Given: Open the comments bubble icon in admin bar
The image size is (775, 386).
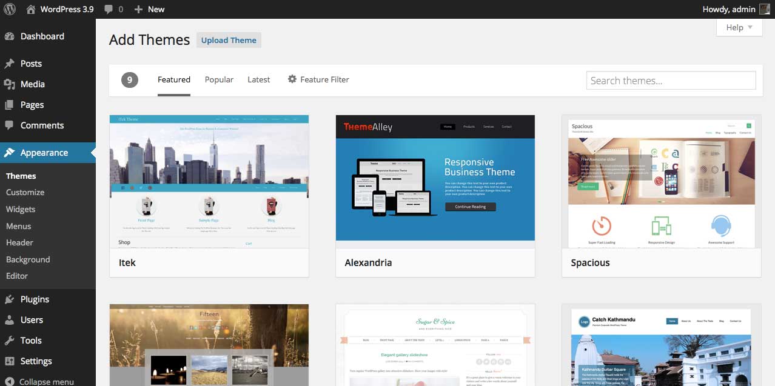Looking at the screenshot, I should pos(109,10).
